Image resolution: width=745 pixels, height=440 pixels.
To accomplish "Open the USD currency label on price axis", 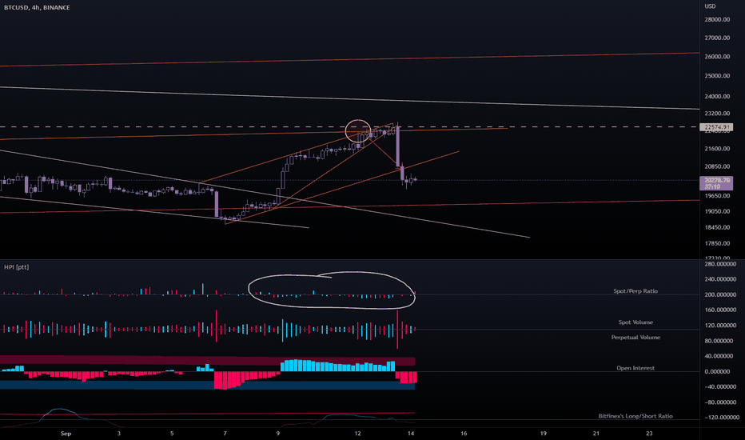I will click(710, 6).
